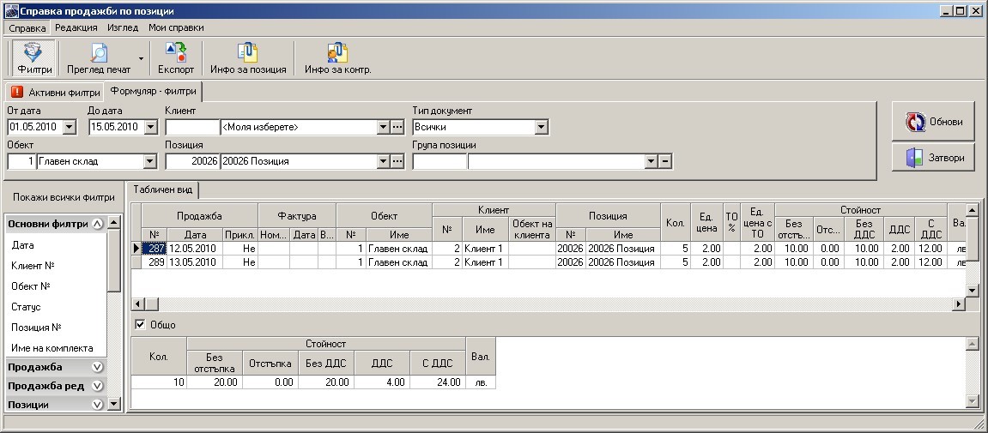Click the totals panel scroll up arrow
This screenshot has height=433, width=988.
(x=972, y=344)
